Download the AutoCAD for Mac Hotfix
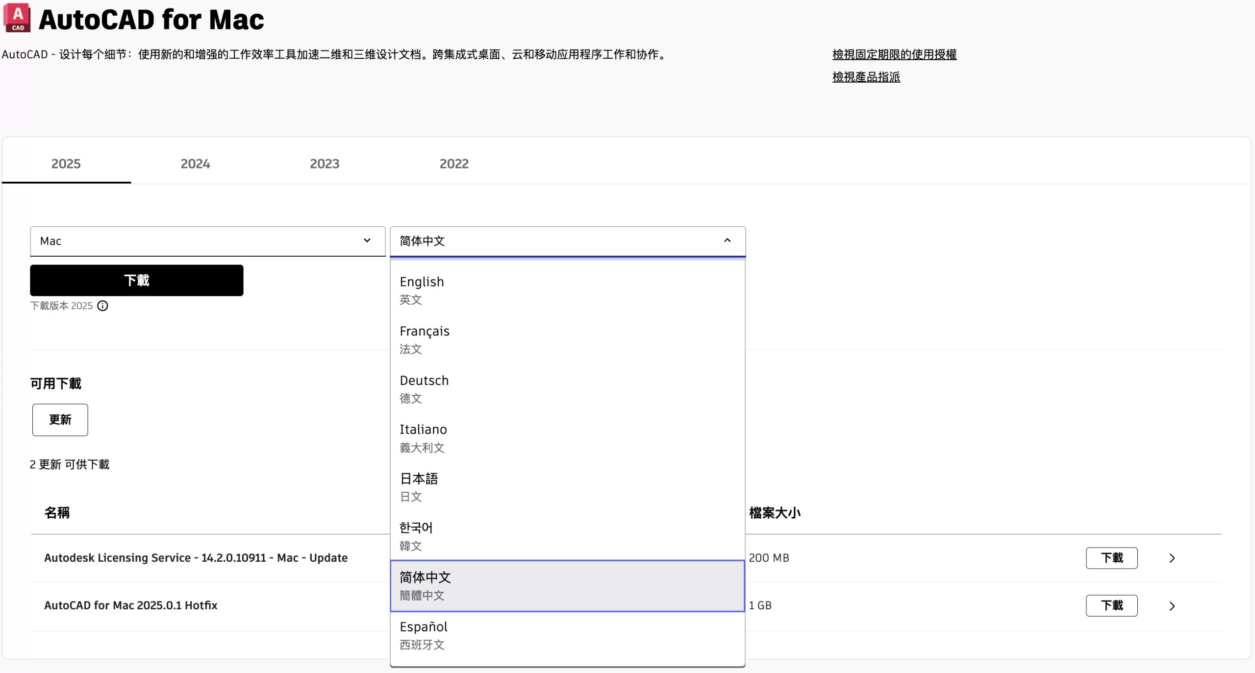The width and height of the screenshot is (1255, 673). [1111, 605]
